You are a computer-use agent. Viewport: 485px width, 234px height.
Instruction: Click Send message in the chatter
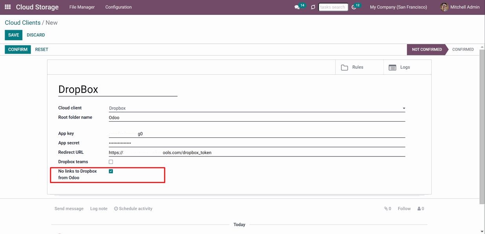pos(69,209)
